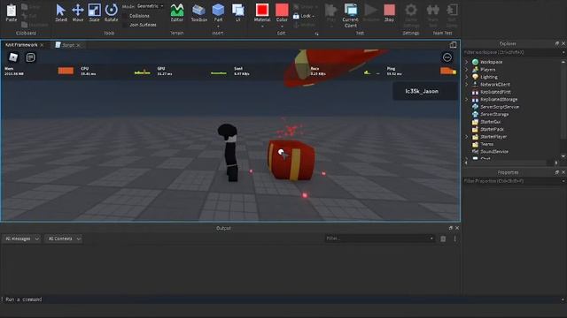
Task: Switch view with Current Client
Action: (x=351, y=16)
